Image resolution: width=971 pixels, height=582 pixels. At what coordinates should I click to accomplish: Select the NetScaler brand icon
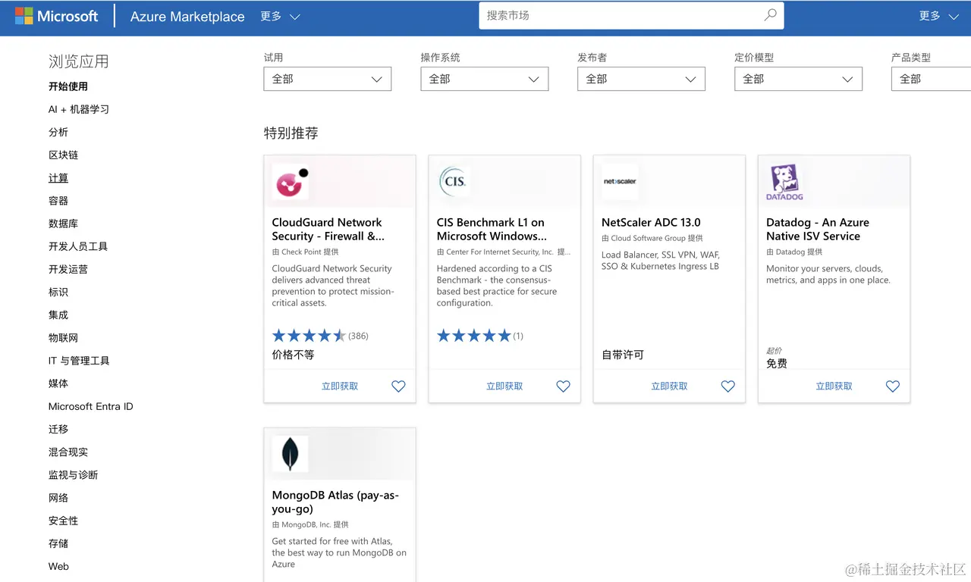[619, 182]
